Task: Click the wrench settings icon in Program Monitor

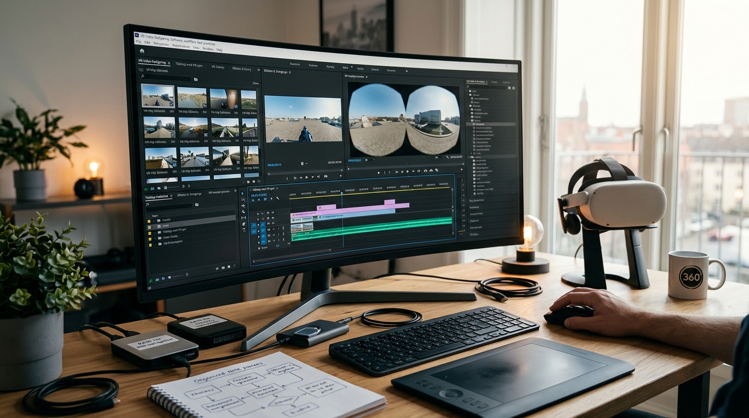Action: coord(447,157)
